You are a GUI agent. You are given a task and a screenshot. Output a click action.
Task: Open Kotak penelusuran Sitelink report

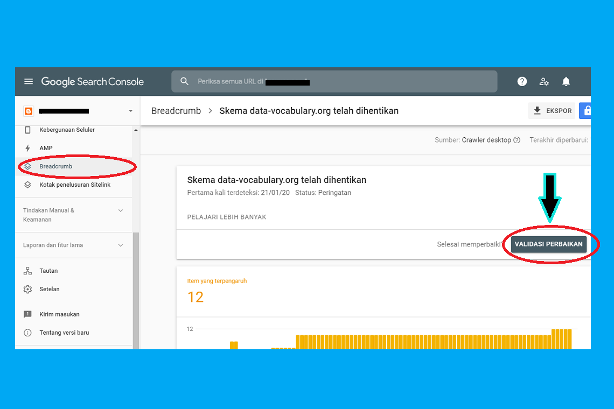(74, 185)
